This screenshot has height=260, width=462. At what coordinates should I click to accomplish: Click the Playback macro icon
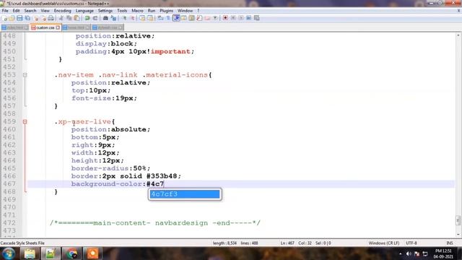point(241,18)
